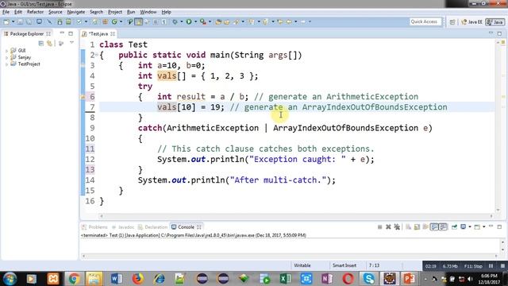Open Microsoft Word from the taskbar
Image resolution: width=508 pixels, height=286 pixels.
[117, 279]
